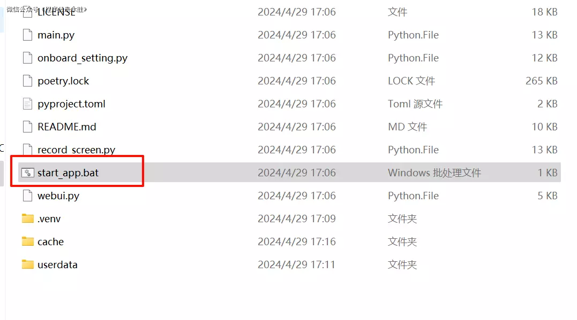This screenshot has height=320, width=577.
Task: Click the poetry.lock 265 KB size cell
Action: (x=541, y=81)
